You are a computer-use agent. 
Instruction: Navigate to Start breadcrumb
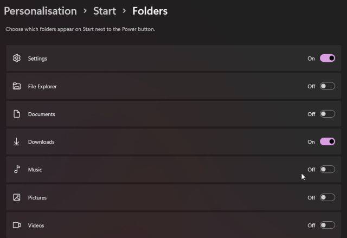pos(104,11)
